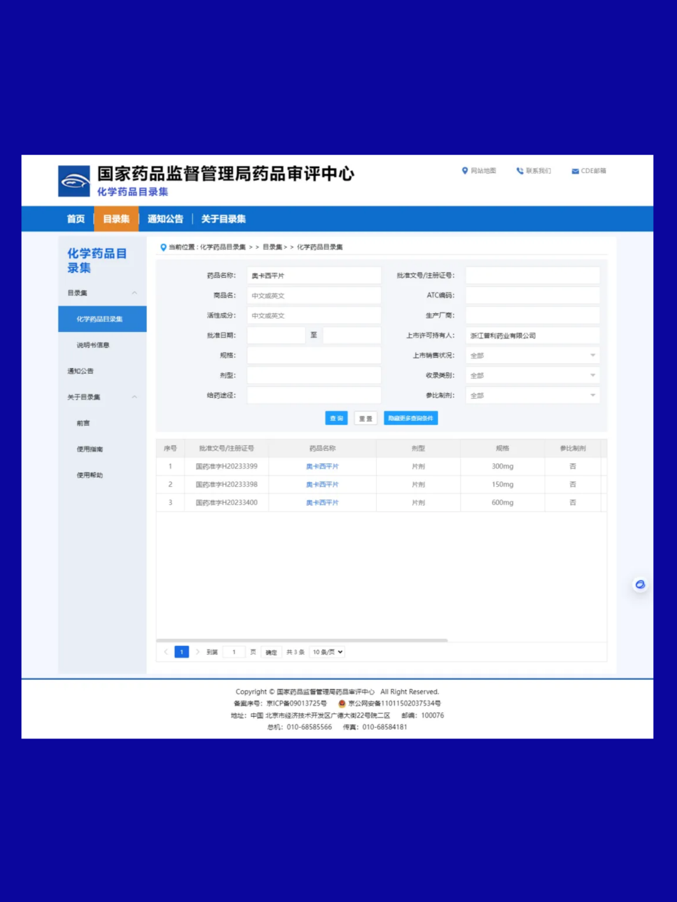This screenshot has height=902, width=677.
Task: Click the 批准文号/注册证号 input field
Action: [532, 276]
